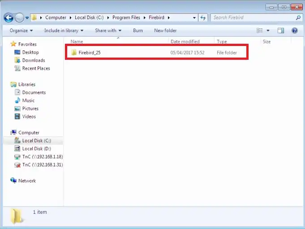Screen dimensions: 305x229
Task: Open Include in library menu
Action: tap(64, 31)
